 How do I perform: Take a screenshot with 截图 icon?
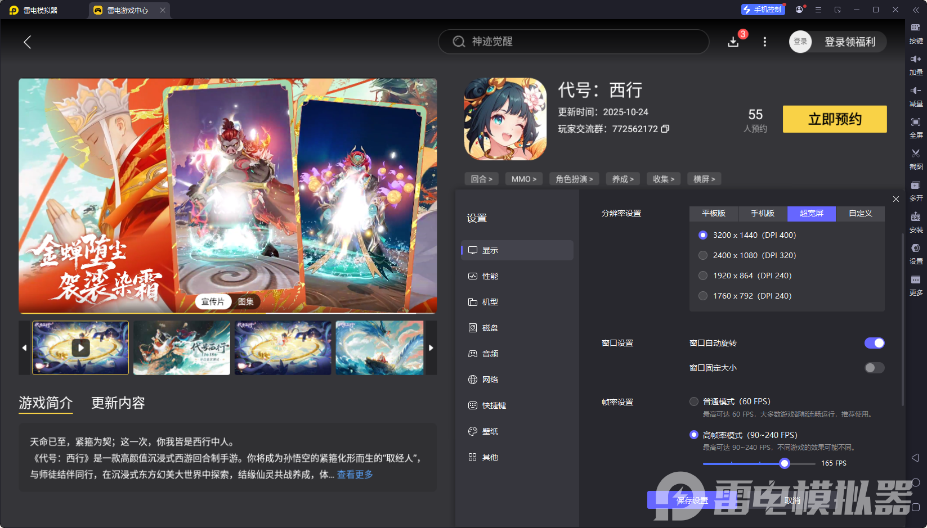click(x=916, y=160)
